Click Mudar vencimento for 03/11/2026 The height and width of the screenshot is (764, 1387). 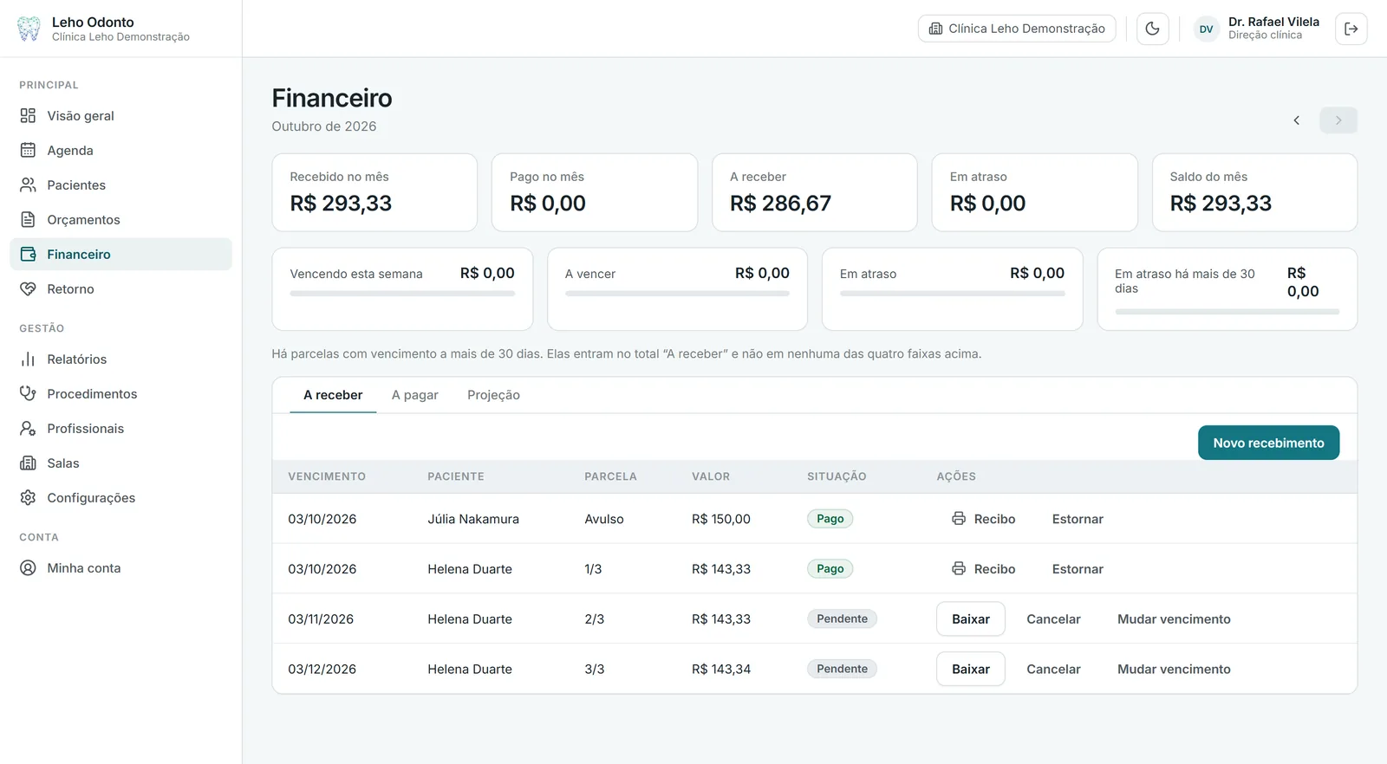point(1174,618)
